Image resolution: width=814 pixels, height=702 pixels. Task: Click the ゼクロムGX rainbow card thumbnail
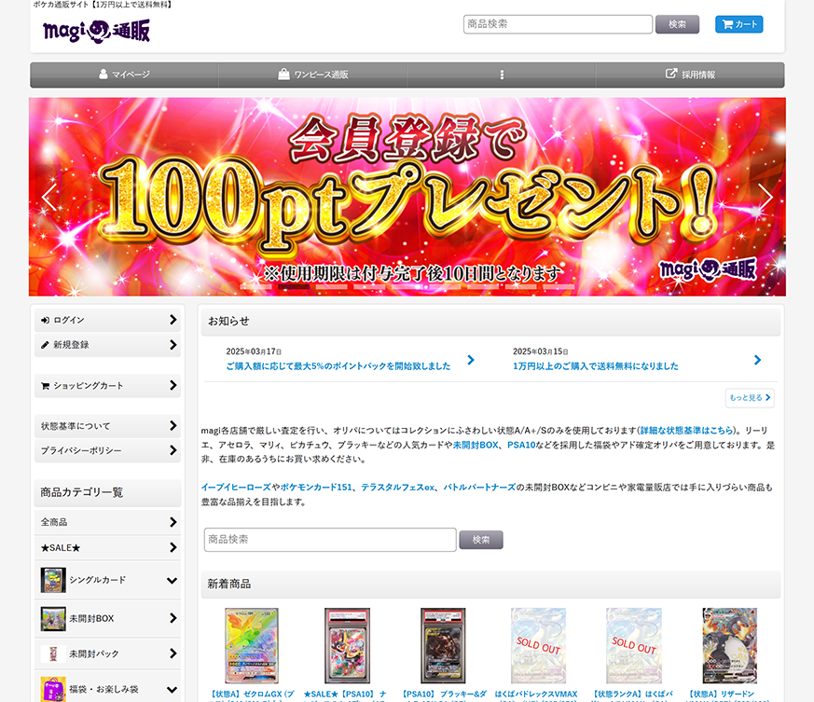252,646
